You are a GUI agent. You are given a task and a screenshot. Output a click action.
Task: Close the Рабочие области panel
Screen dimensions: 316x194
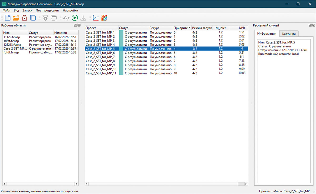click(79, 25)
